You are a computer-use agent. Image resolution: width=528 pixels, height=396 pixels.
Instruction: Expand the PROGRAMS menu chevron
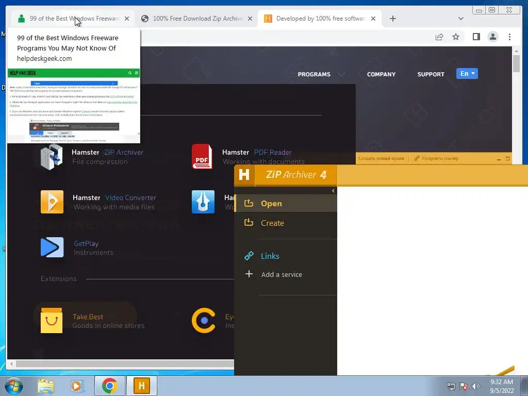pyautogui.click(x=341, y=74)
